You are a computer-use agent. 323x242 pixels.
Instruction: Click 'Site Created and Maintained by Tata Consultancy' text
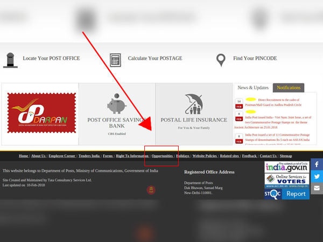(47, 180)
